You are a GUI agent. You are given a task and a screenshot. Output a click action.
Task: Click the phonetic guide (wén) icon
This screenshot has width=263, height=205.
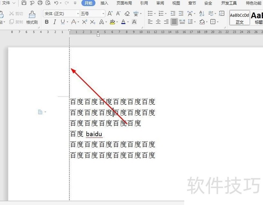pyautogui.click(x=136, y=13)
